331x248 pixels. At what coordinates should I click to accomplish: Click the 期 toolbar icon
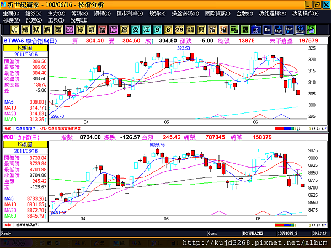coord(36,30)
